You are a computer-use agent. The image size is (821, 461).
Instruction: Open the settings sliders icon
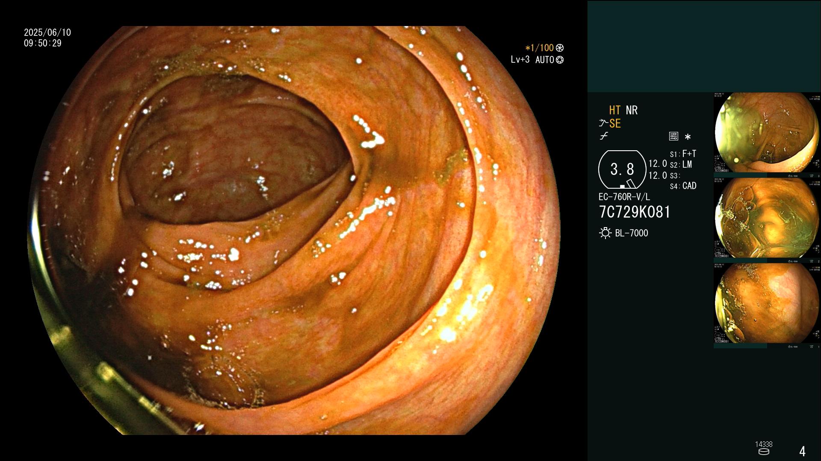tap(673, 136)
